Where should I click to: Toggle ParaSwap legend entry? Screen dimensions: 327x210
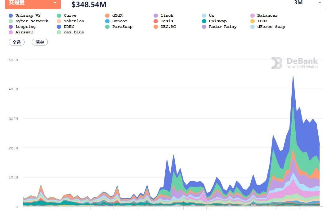(119, 27)
